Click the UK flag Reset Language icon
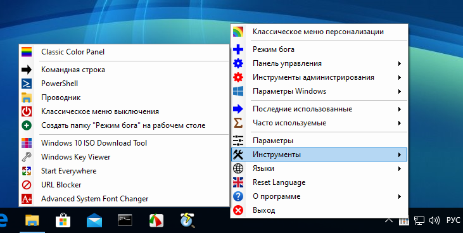This screenshot has width=463, height=233. [238, 182]
